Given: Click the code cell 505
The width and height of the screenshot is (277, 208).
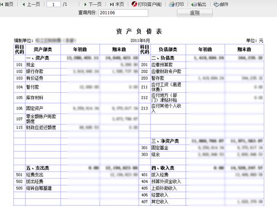Looking at the screenshot, I should 20,188.
